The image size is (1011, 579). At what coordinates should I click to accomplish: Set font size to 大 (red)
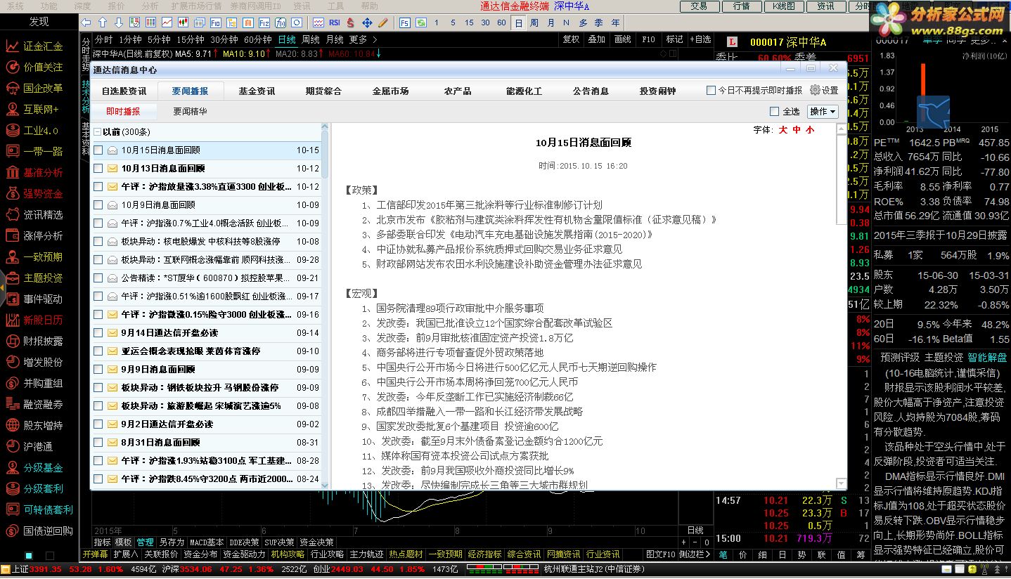click(x=783, y=130)
